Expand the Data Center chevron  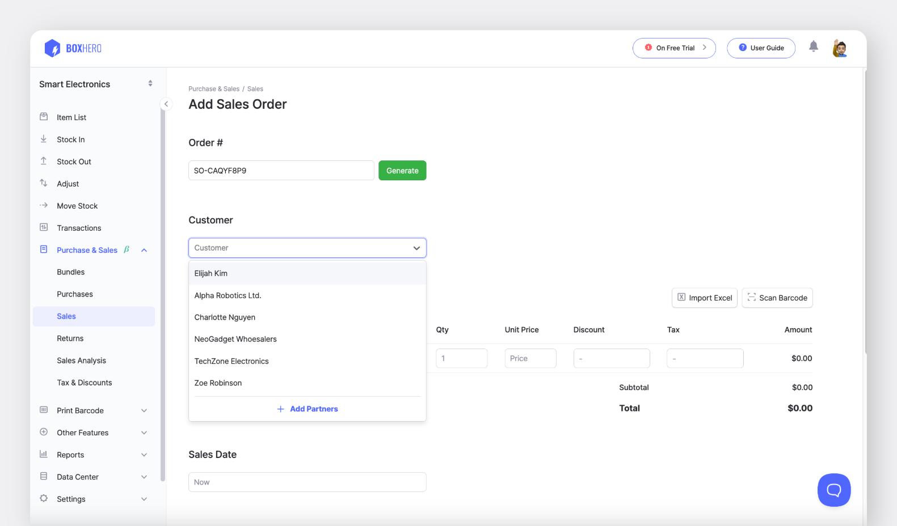coord(144,477)
